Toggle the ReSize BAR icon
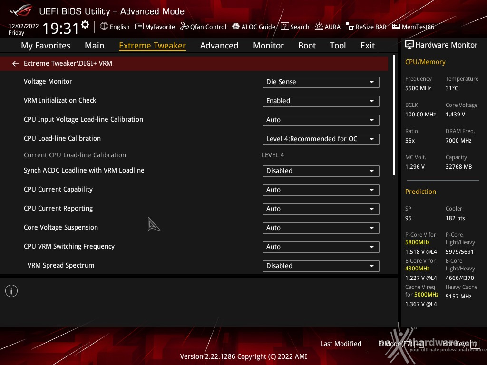487x365 pixels. 350,27
